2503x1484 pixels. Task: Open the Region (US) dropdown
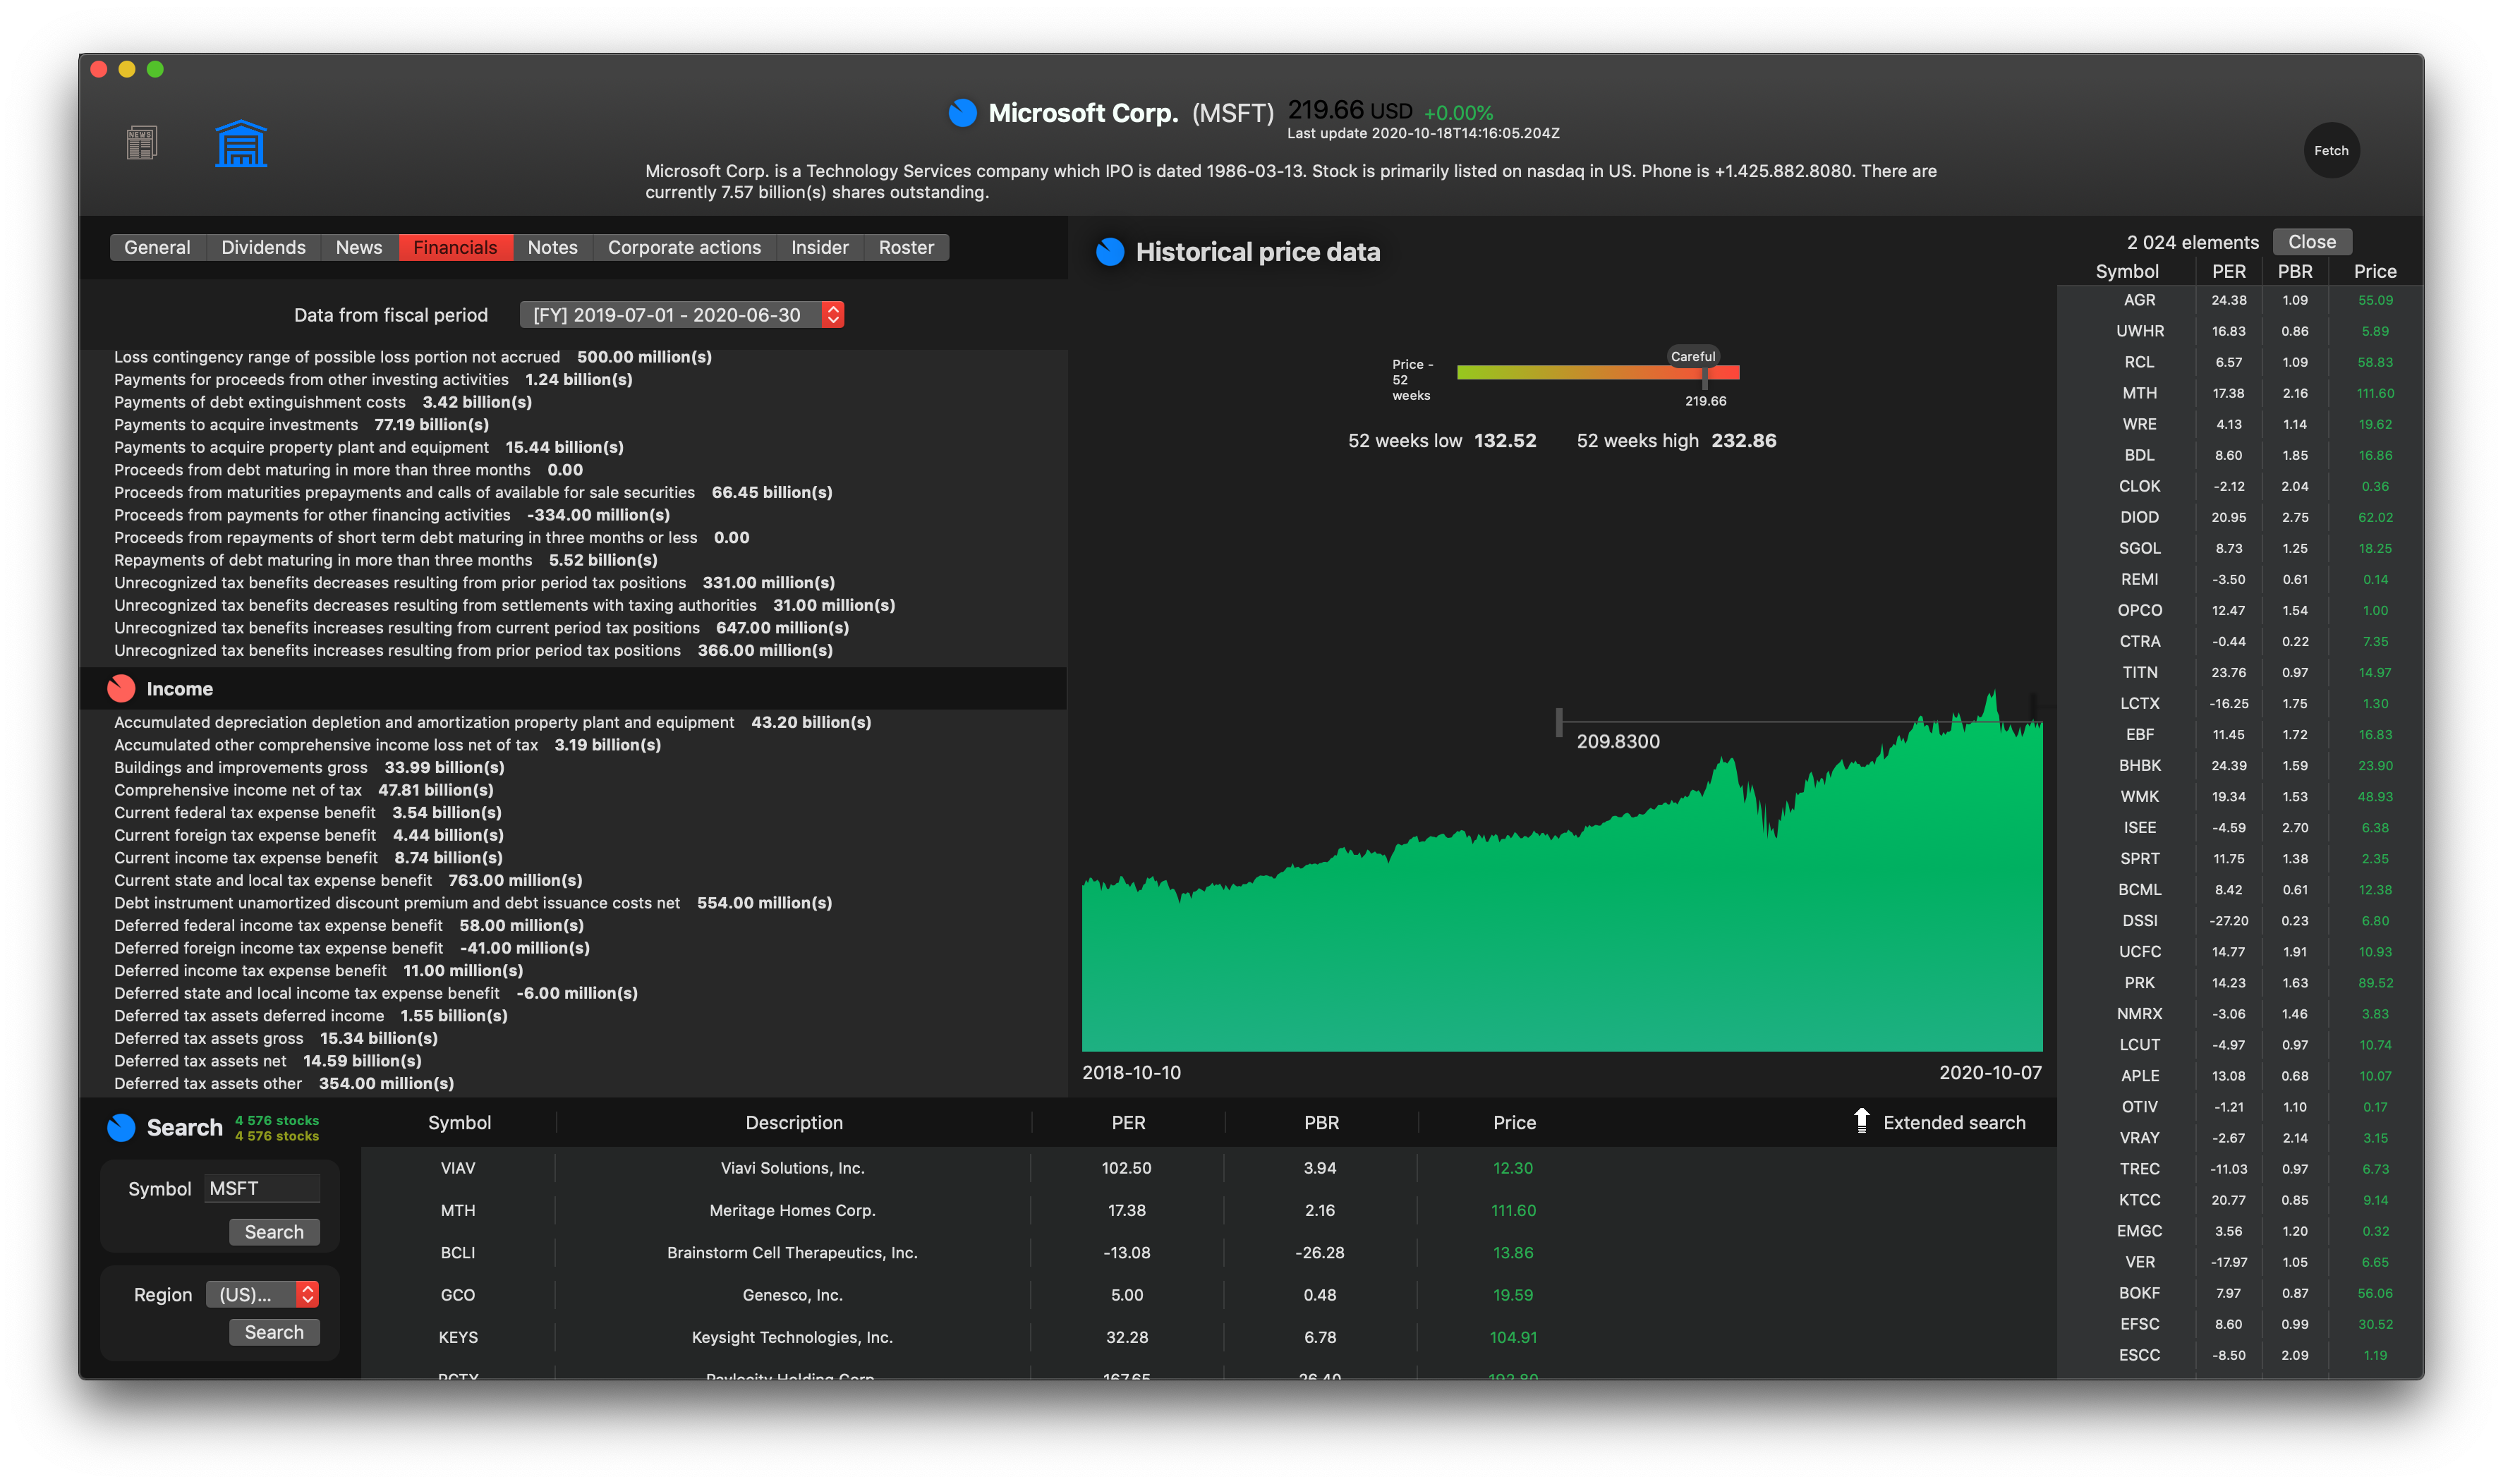point(262,1294)
